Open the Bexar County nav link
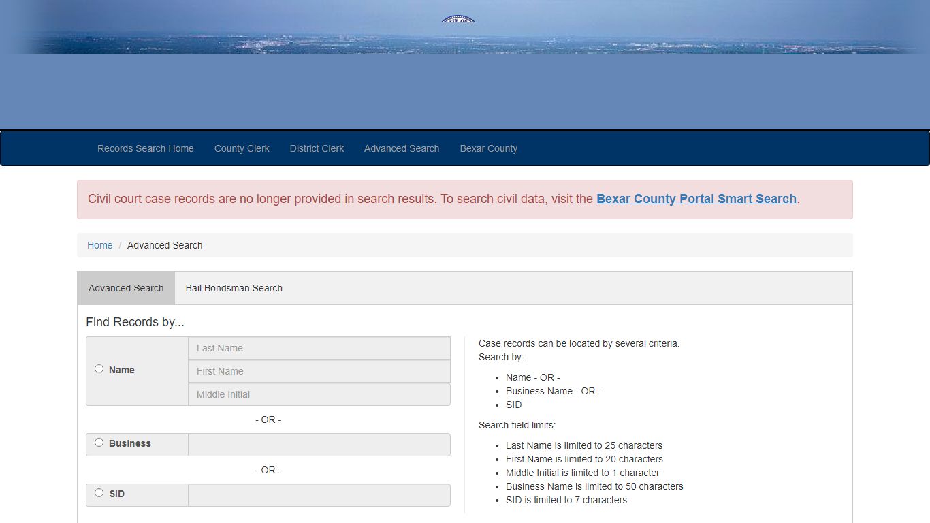The image size is (930, 523). [x=489, y=148]
